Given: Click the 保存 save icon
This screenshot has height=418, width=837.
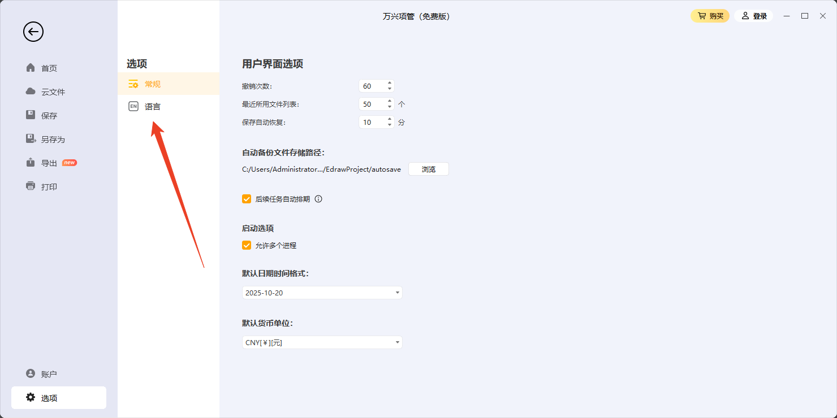Looking at the screenshot, I should 31,115.
